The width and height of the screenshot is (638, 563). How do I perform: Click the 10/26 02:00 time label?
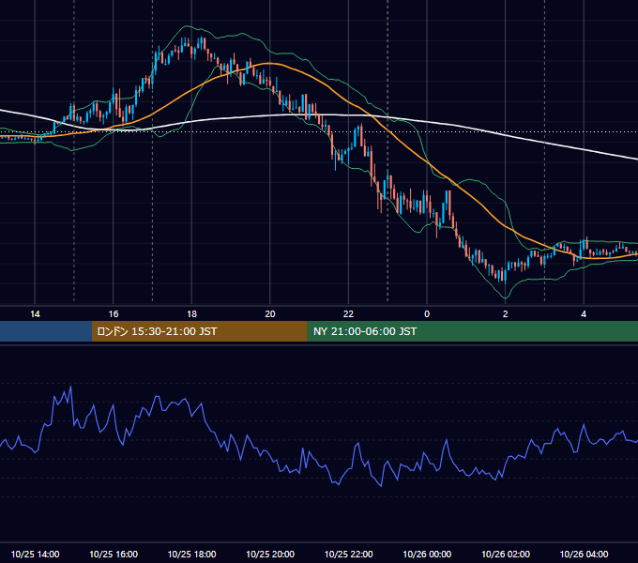point(506,554)
